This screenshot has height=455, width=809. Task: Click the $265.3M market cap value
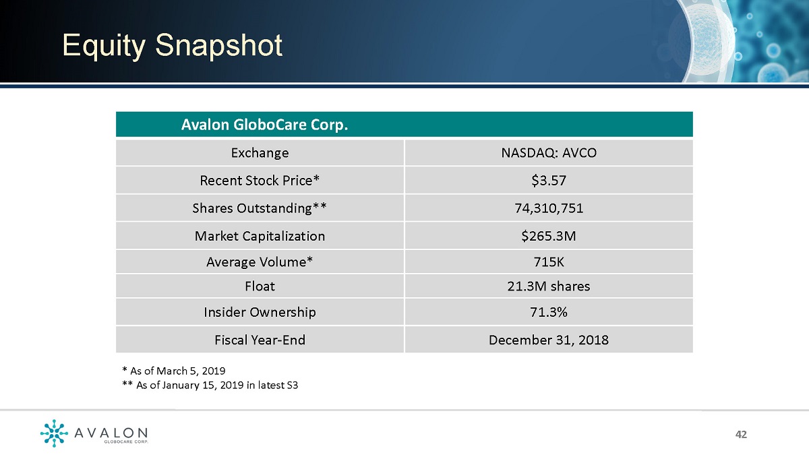point(548,236)
